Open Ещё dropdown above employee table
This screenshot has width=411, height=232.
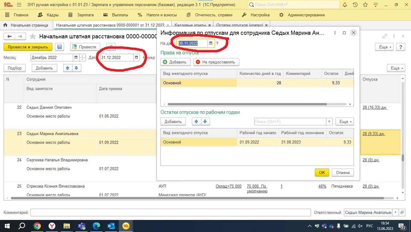click(396, 68)
